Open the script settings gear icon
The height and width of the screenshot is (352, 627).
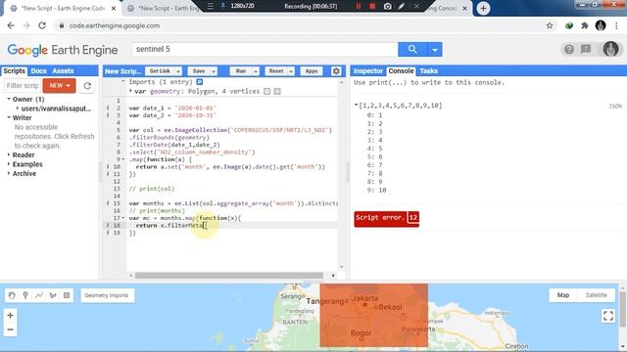click(x=336, y=71)
